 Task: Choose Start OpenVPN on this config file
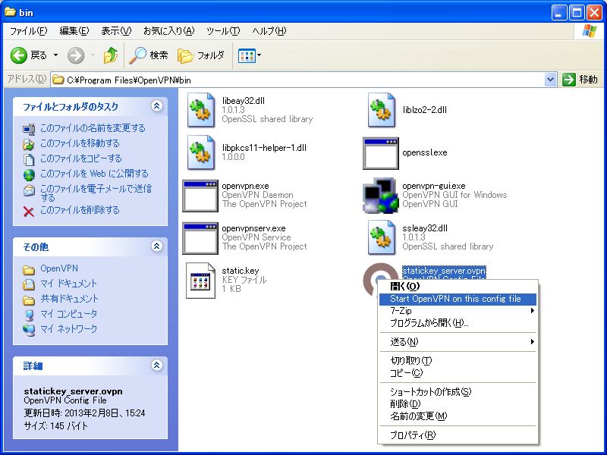[x=458, y=299]
